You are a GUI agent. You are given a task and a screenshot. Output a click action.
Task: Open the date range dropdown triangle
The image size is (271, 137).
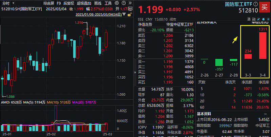[124, 14]
